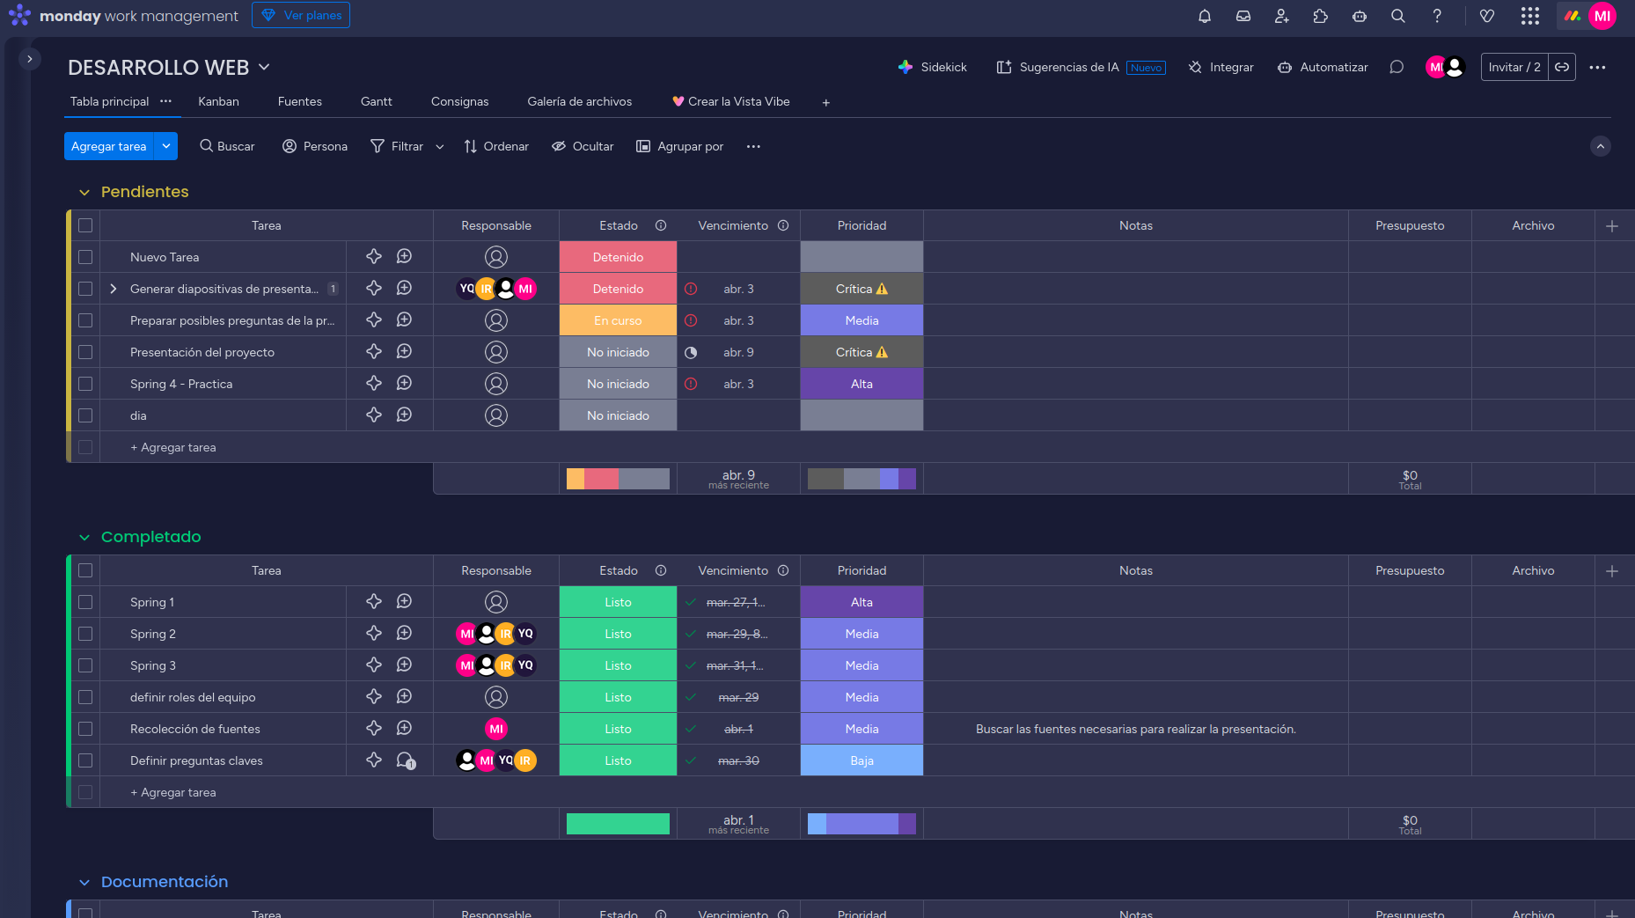
Task: Click the En curso status cell
Action: coord(618,320)
